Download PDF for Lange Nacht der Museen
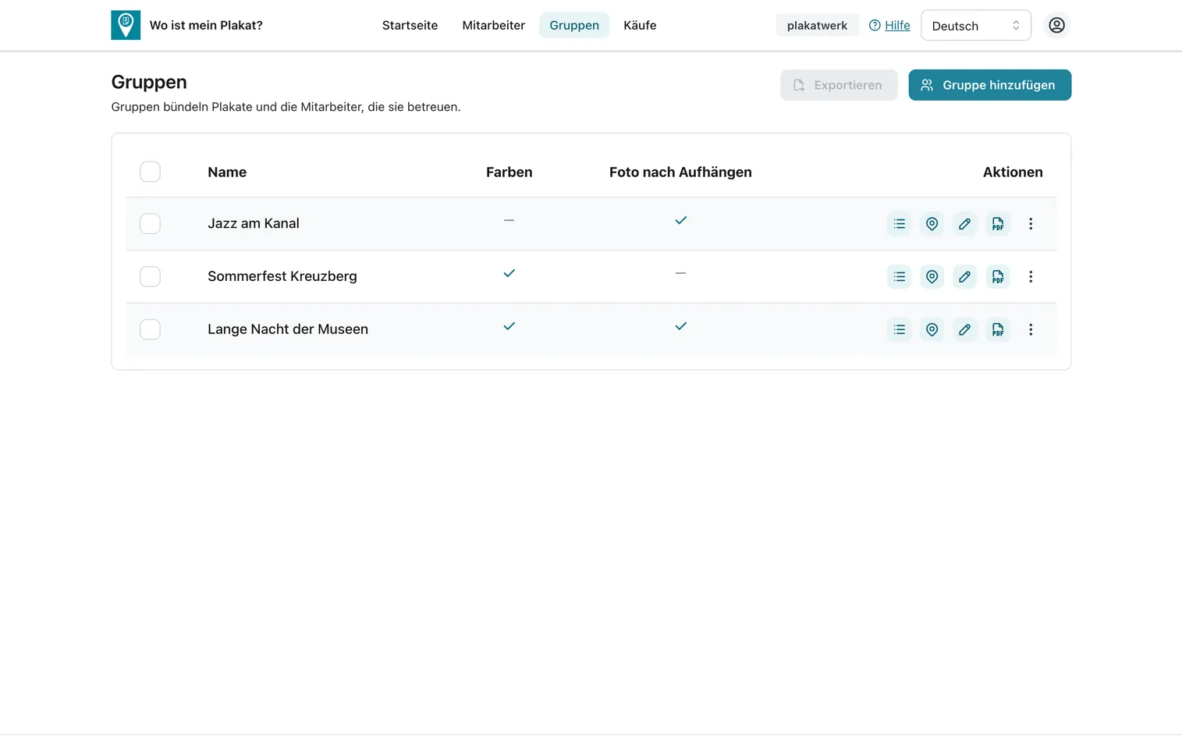1182x739 pixels. [x=998, y=330]
